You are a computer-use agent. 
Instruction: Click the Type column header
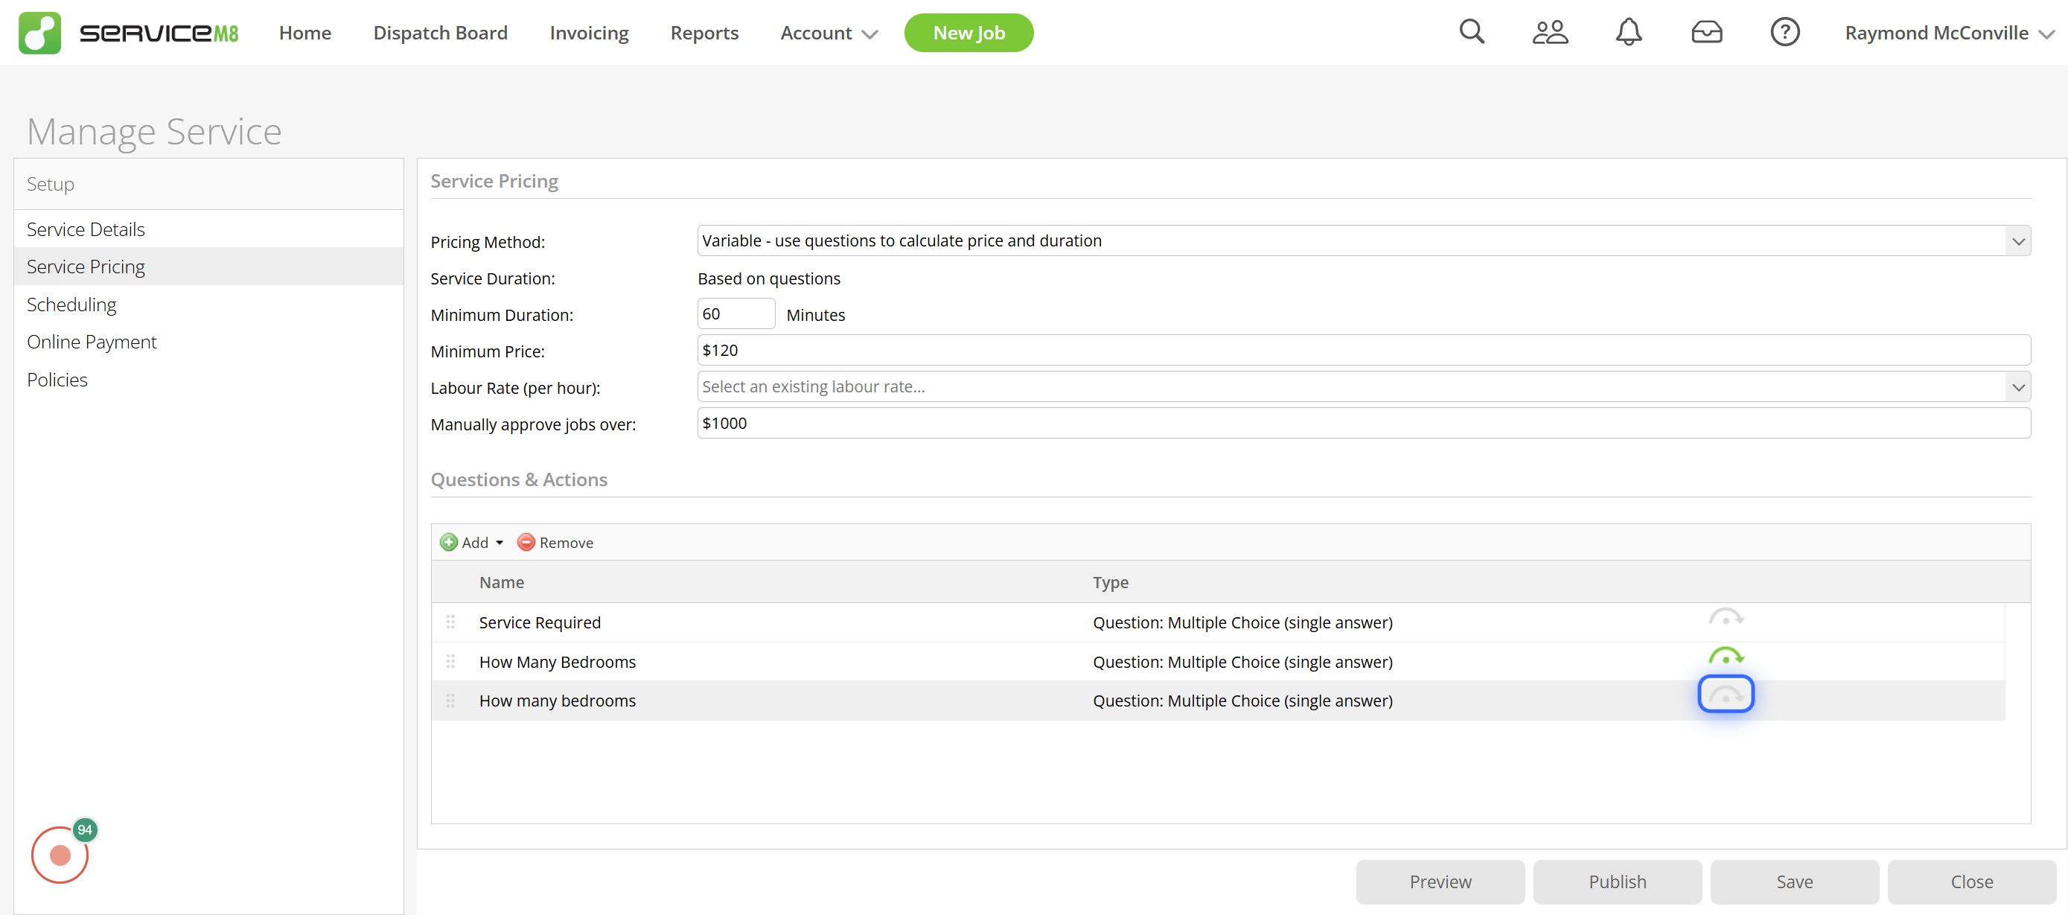click(1110, 582)
